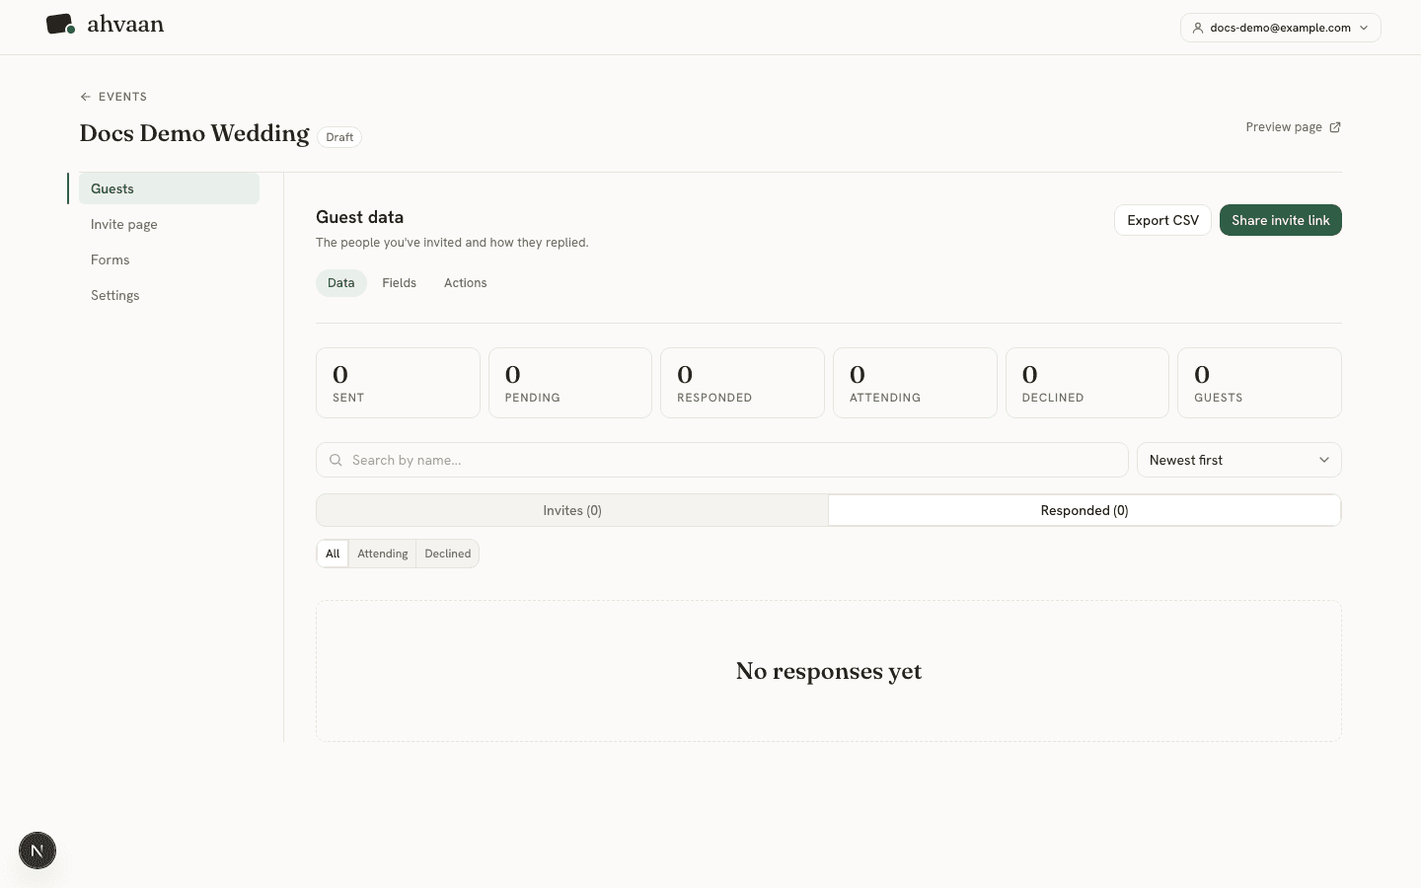
Task: Filter responses by Declined
Action: coord(448,554)
